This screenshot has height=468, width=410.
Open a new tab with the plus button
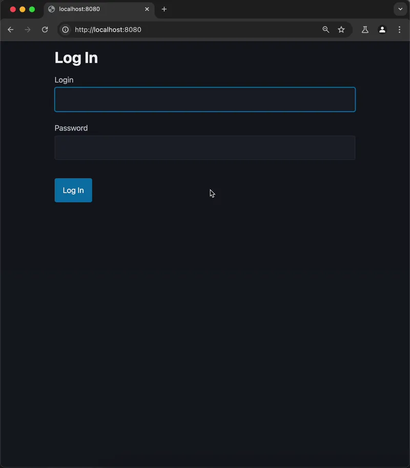pos(164,9)
